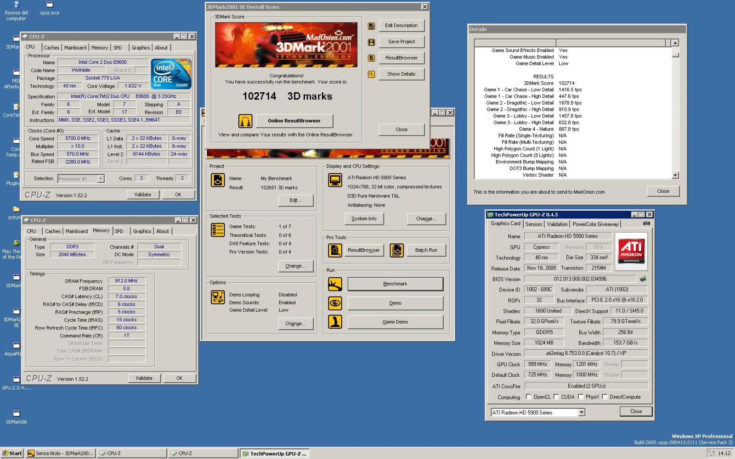
Task: Switch to the Caches tab in the top CPU-Z window
Action: click(51, 48)
